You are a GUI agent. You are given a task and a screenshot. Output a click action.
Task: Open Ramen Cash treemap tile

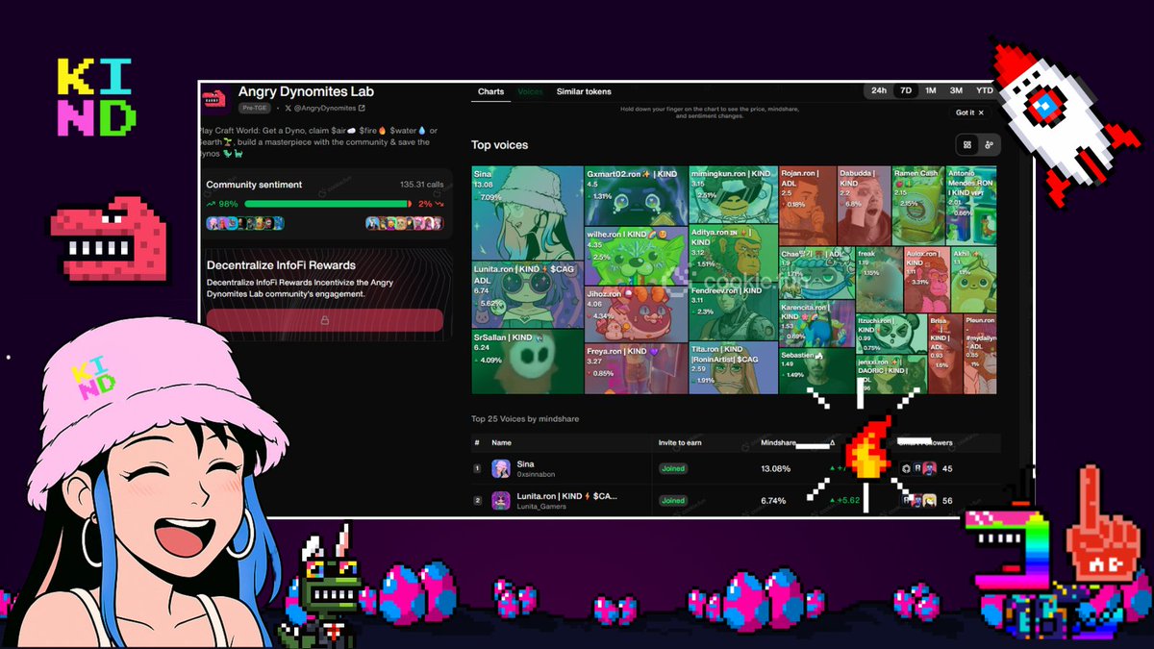(917, 205)
